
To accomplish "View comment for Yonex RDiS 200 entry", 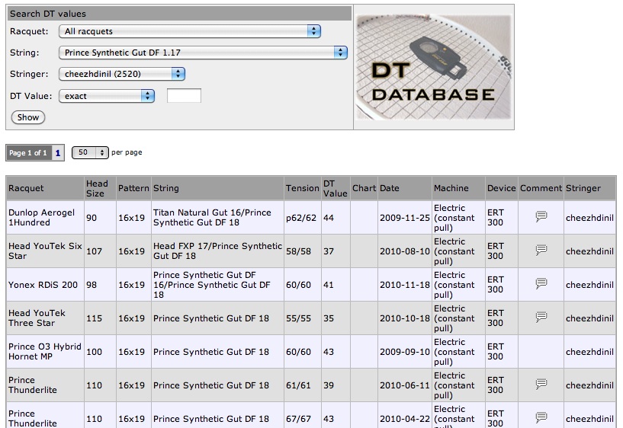I will tap(541, 284).
